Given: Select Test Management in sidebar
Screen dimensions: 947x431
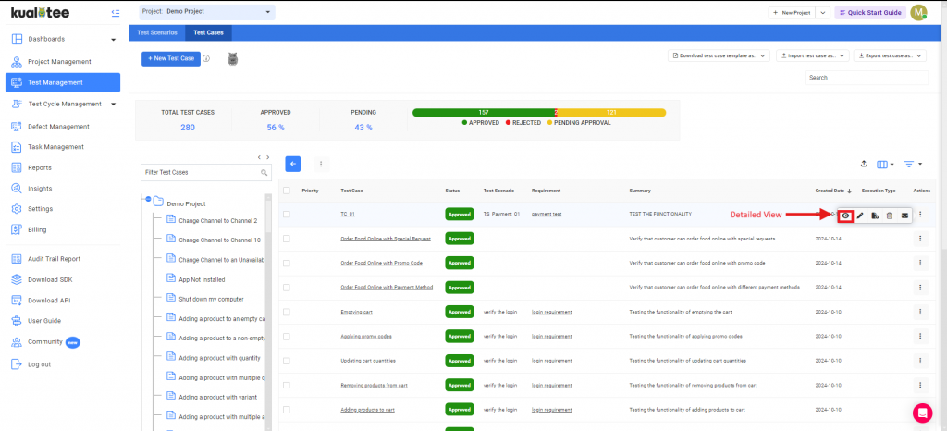Looking at the screenshot, I should 63,82.
